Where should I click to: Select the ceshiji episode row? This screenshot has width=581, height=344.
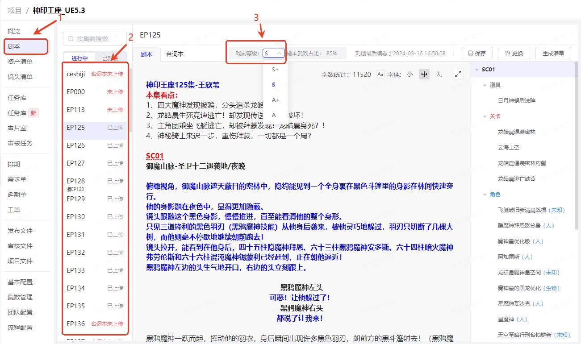95,74
